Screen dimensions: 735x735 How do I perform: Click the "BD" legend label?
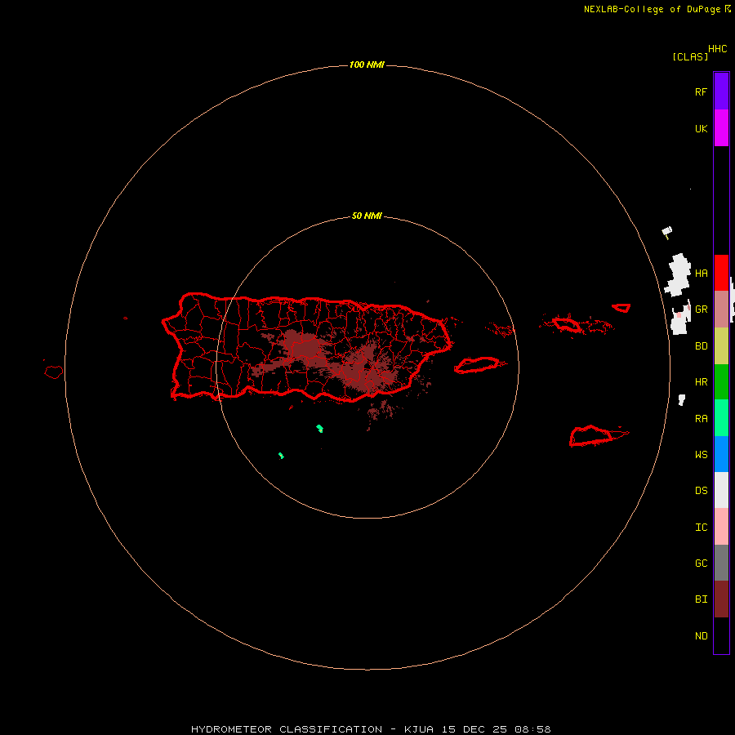tap(702, 346)
